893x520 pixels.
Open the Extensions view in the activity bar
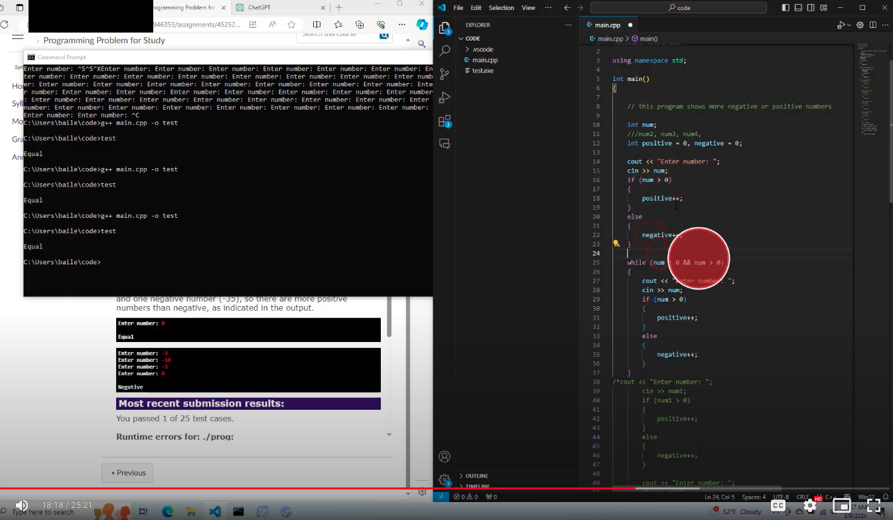pos(445,120)
